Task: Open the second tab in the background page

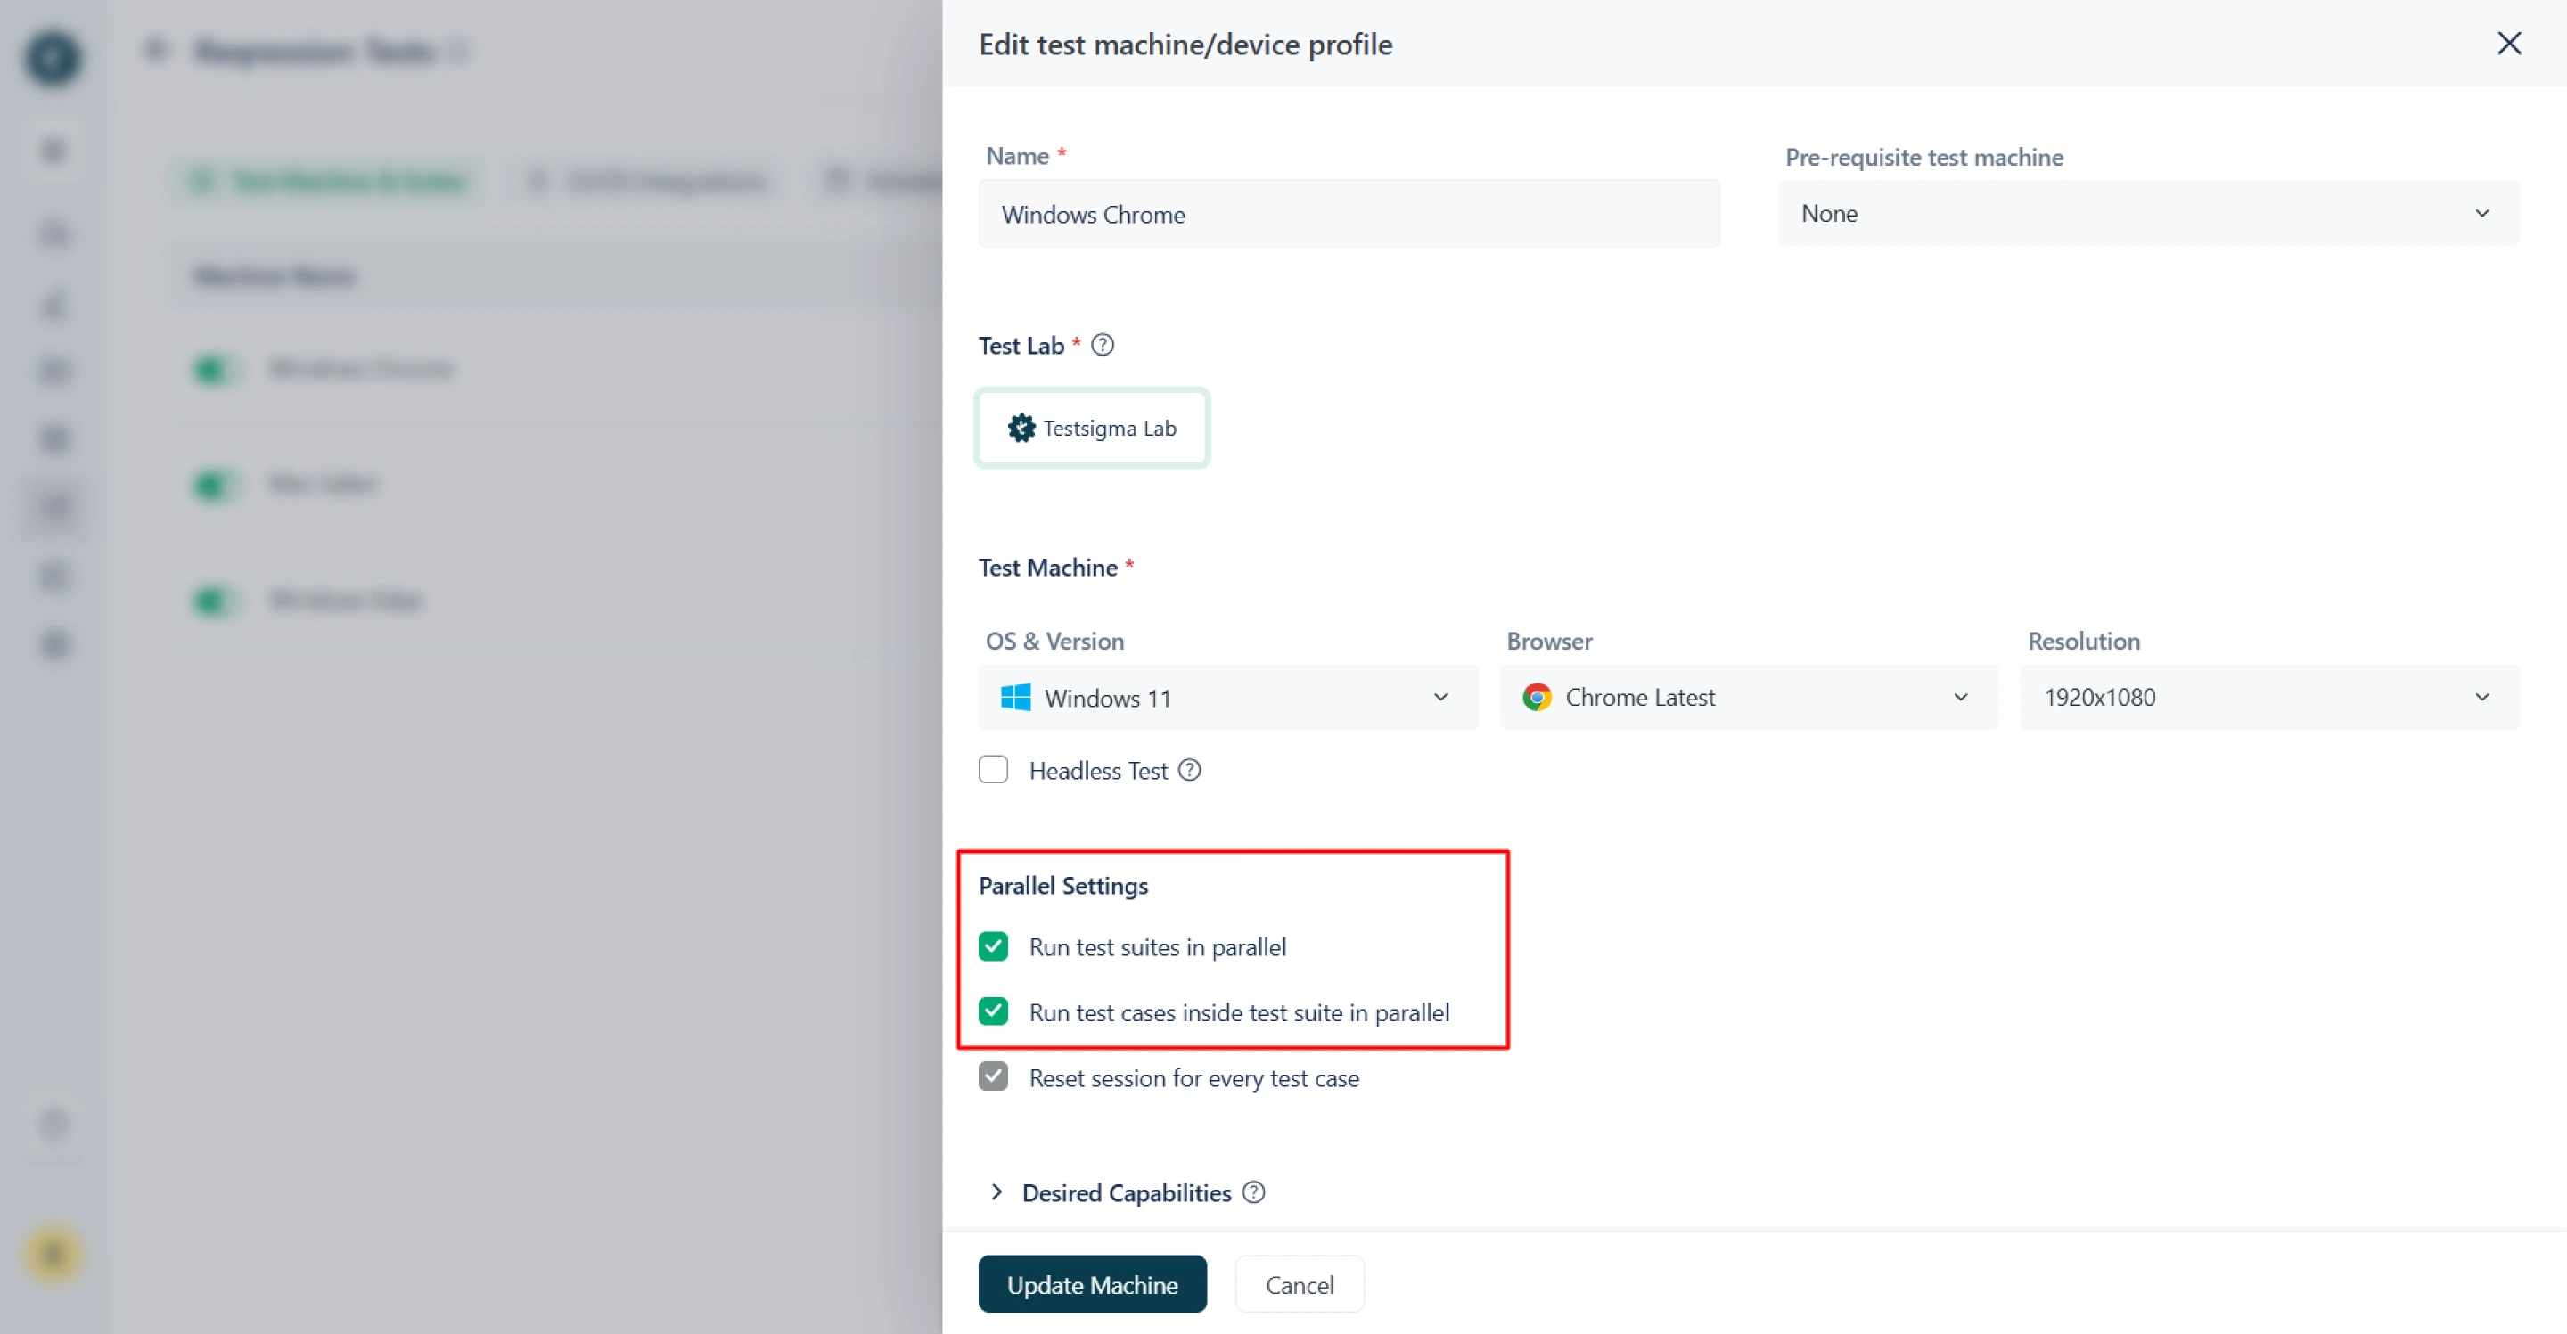Action: tap(648, 181)
